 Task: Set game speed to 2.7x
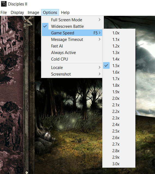pos(119,144)
